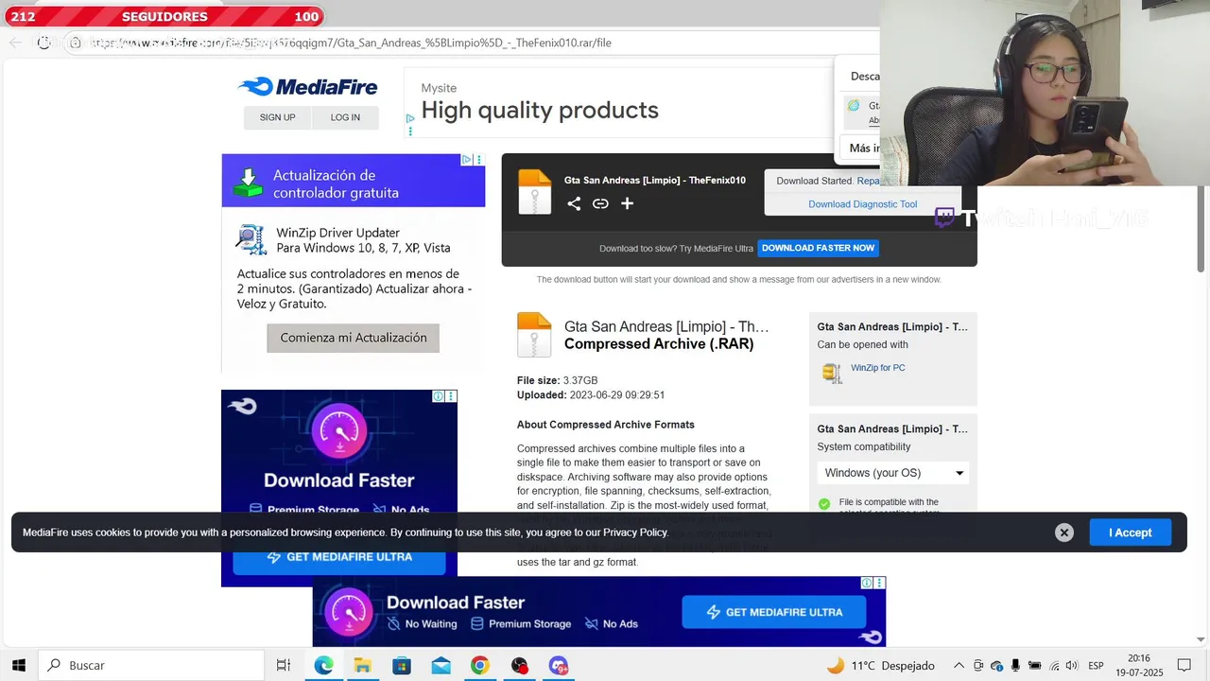Click 'File size: 3.37GB' text
The height and width of the screenshot is (681, 1210).
557,380
